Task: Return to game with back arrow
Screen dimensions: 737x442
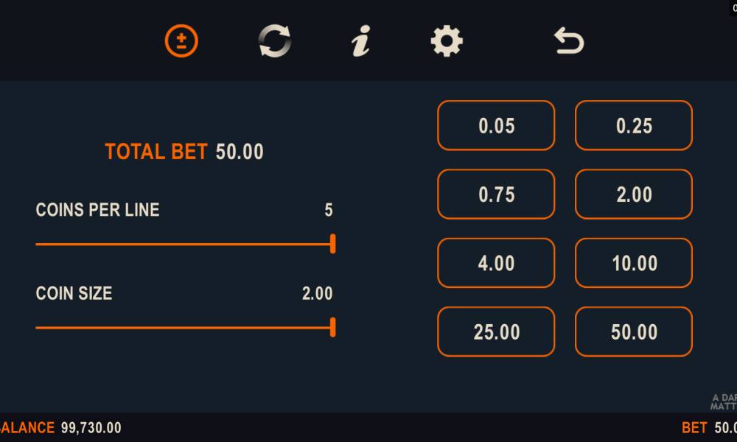Action: (x=569, y=41)
